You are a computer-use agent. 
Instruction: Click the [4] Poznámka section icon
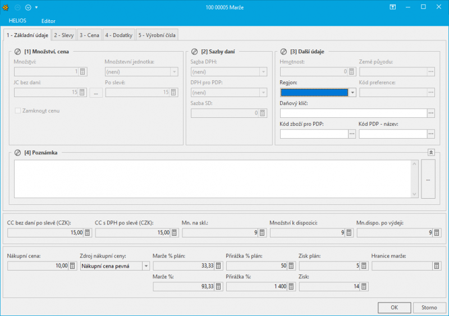17,152
